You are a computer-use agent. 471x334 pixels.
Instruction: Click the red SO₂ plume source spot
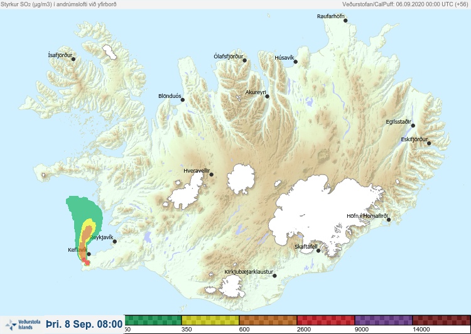pos(86,262)
